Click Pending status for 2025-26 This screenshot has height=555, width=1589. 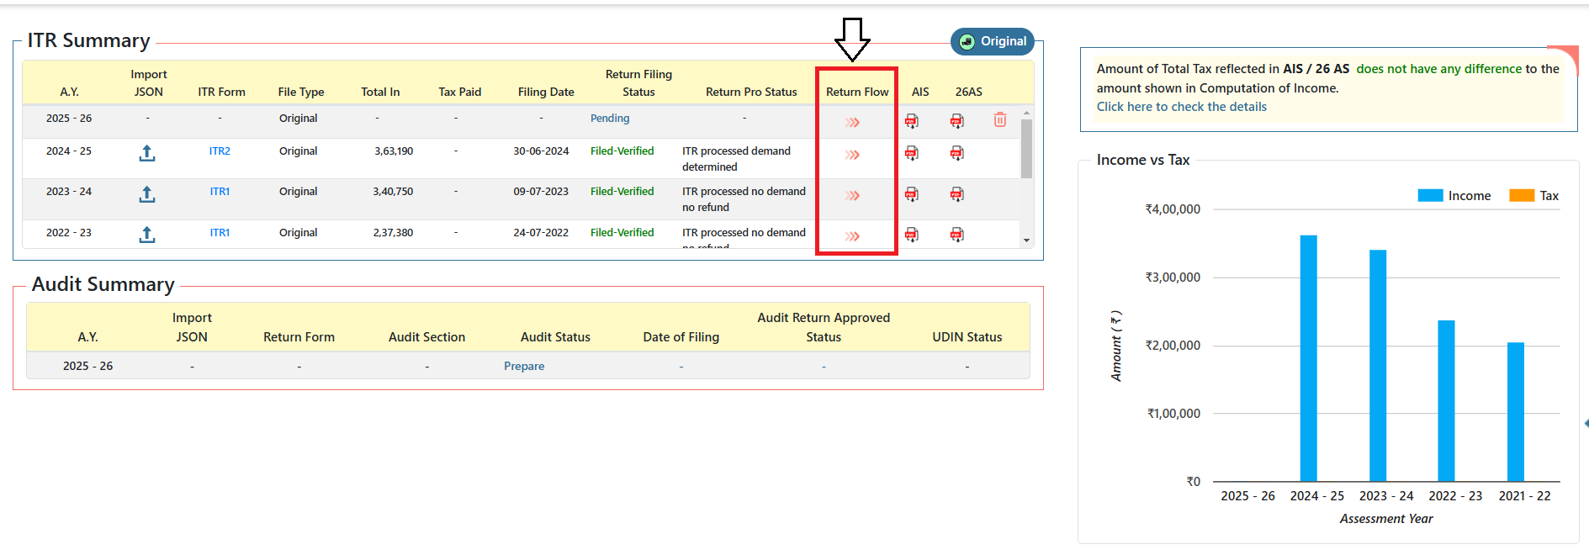[x=610, y=119]
